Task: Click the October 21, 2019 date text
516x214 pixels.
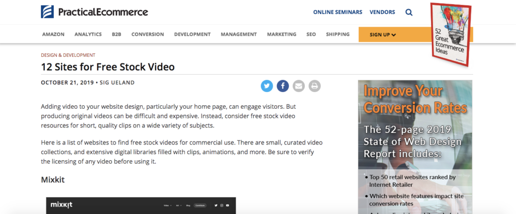Action: point(67,83)
